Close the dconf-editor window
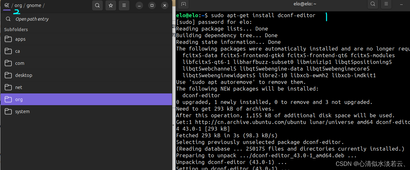Viewport: 410px width, 170px height. [x=164, y=5]
